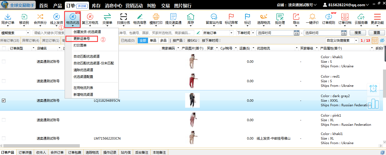Click the 重置 reset button
This screenshot has width=386, height=155.
(x=377, y=33)
